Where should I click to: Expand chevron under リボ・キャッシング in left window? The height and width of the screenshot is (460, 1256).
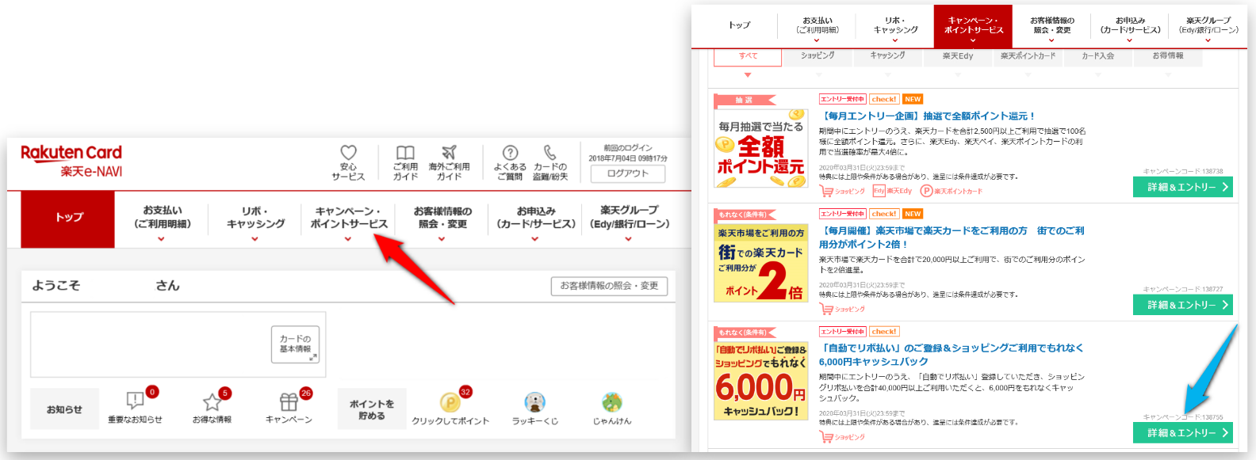coord(255,238)
